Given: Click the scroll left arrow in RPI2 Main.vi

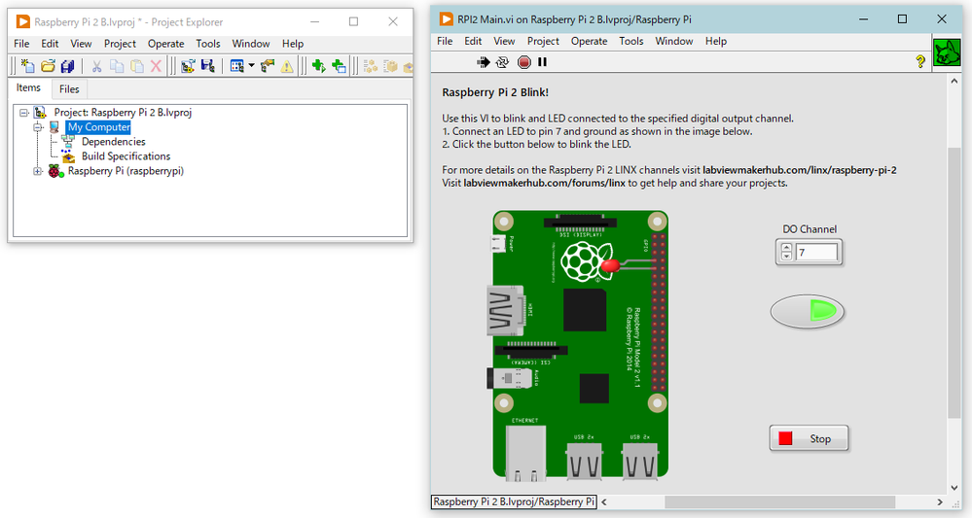Looking at the screenshot, I should pos(604,501).
